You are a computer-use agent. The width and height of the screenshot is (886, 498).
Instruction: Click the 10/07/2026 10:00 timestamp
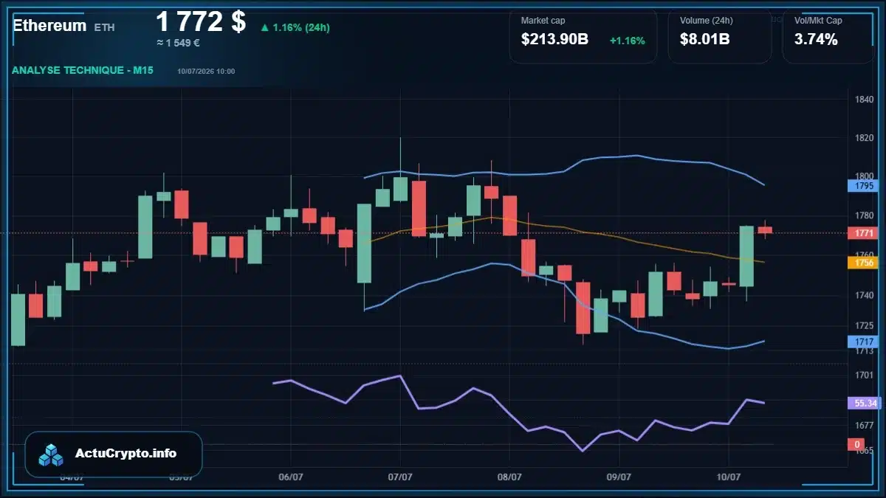pyautogui.click(x=206, y=71)
